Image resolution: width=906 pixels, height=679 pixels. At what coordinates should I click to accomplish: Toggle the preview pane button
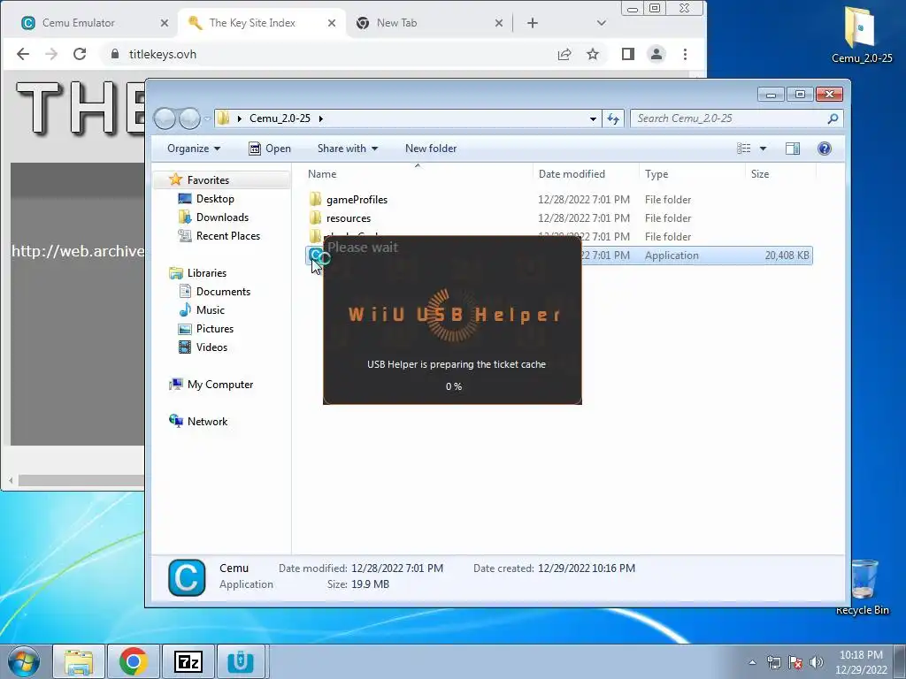[793, 149]
